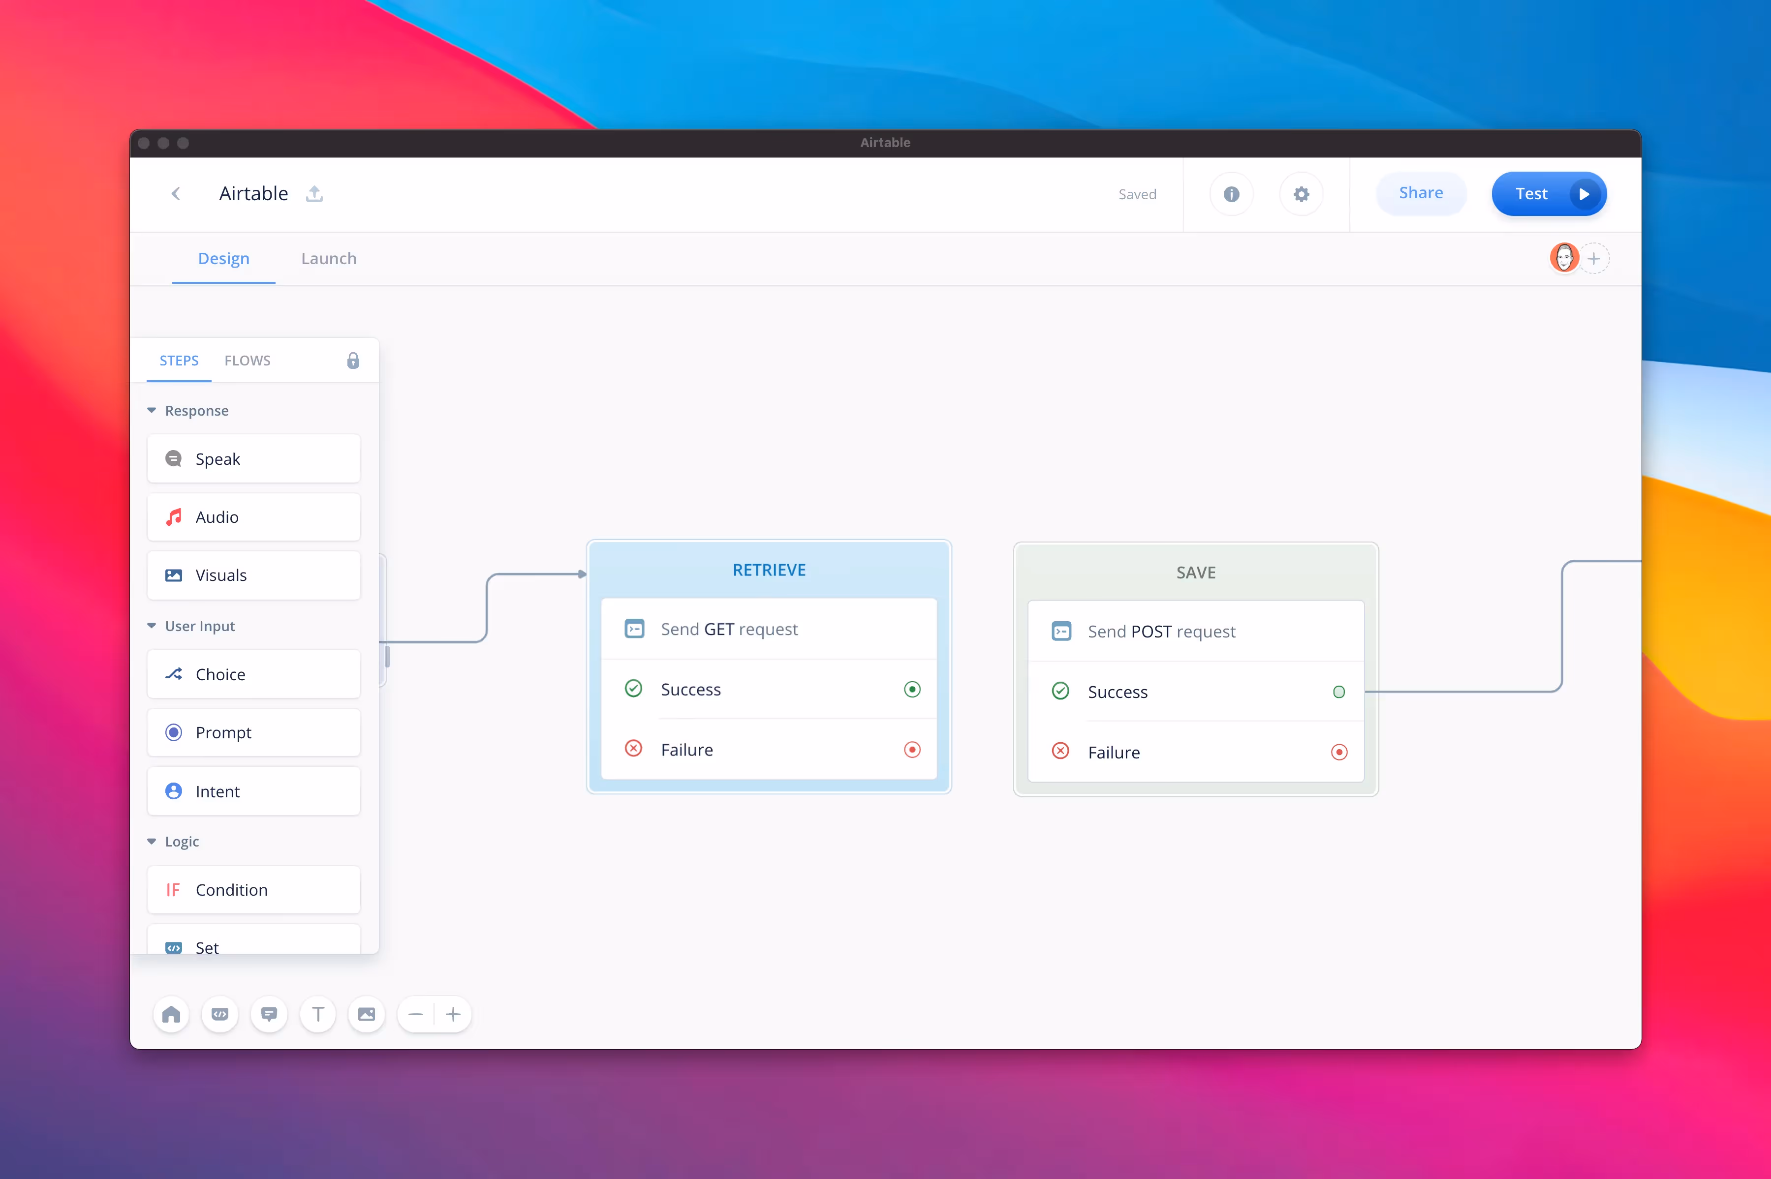Collapse the User Input section
1771x1179 pixels.
[152, 626]
